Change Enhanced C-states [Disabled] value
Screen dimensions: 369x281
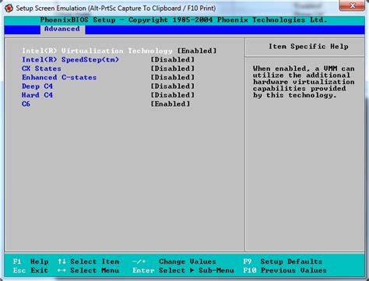(x=173, y=77)
